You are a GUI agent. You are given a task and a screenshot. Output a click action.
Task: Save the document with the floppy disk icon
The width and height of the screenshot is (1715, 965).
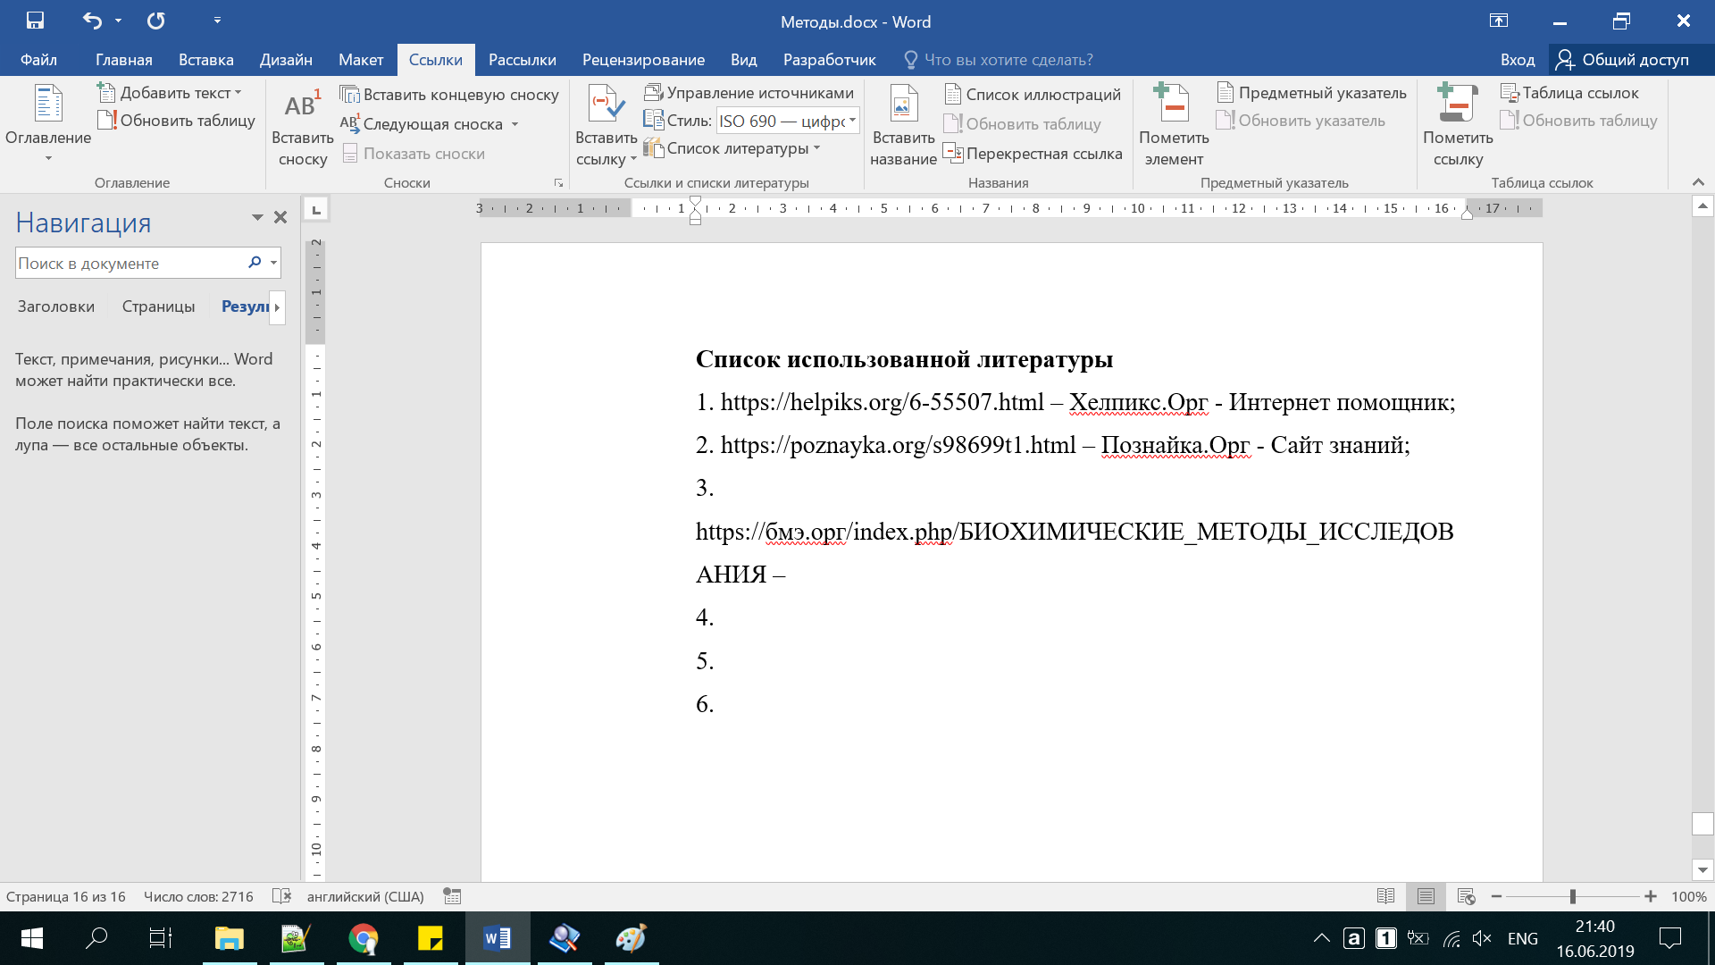35,21
